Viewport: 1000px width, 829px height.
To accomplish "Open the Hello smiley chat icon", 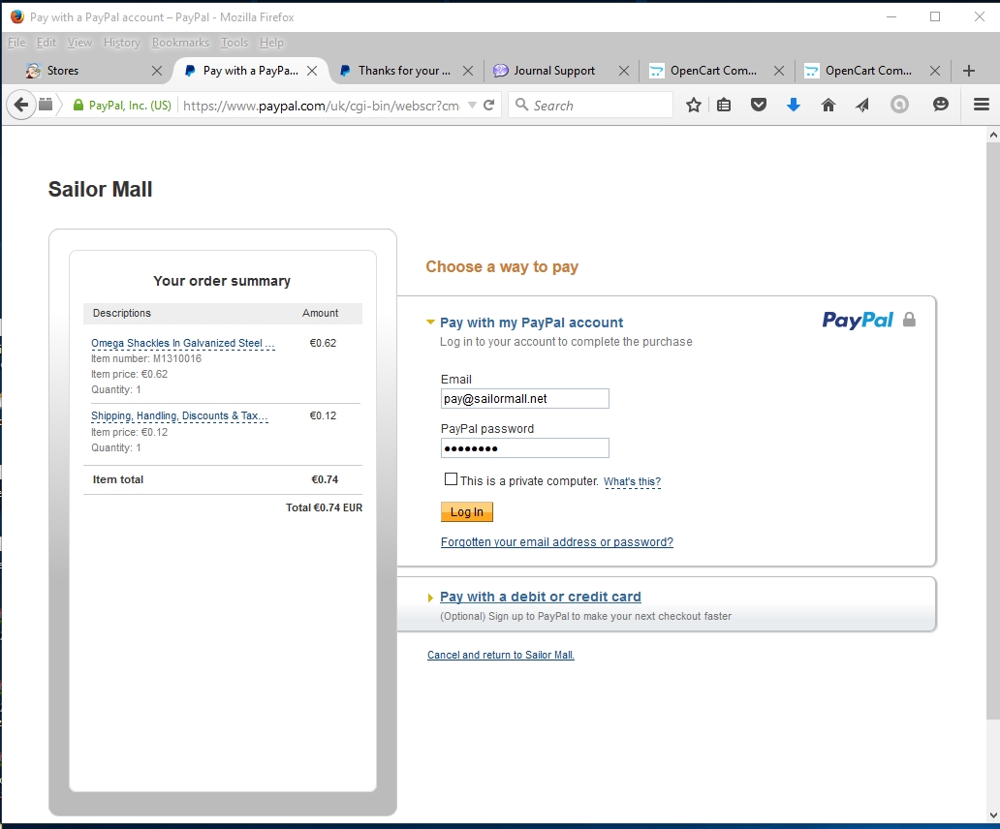I will pos(941,105).
